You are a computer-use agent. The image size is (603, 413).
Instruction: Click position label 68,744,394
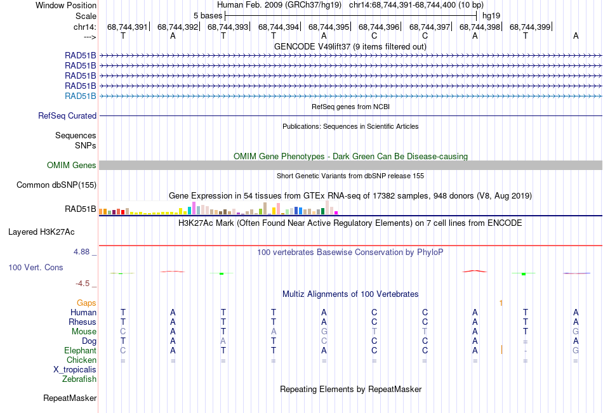[279, 27]
